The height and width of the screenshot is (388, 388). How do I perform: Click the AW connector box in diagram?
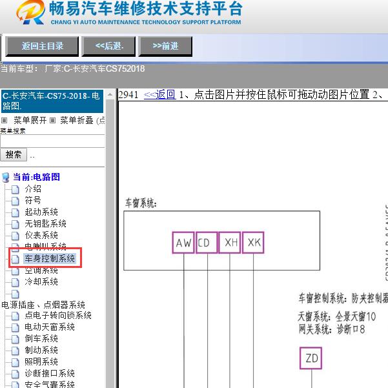click(x=183, y=243)
